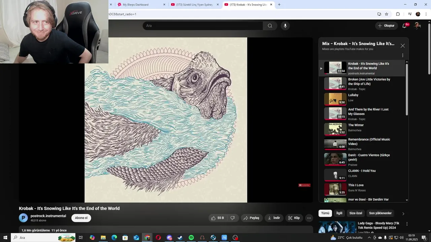Select the Size özel filter chip
Screen dimensions: 431x242
(356, 213)
